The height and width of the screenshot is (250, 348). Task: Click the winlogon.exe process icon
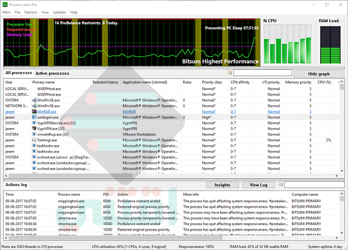[34, 117]
